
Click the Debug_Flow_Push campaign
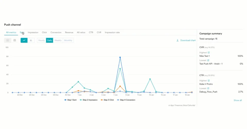click(208, 92)
